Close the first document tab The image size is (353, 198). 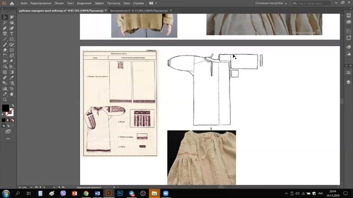(105, 10)
